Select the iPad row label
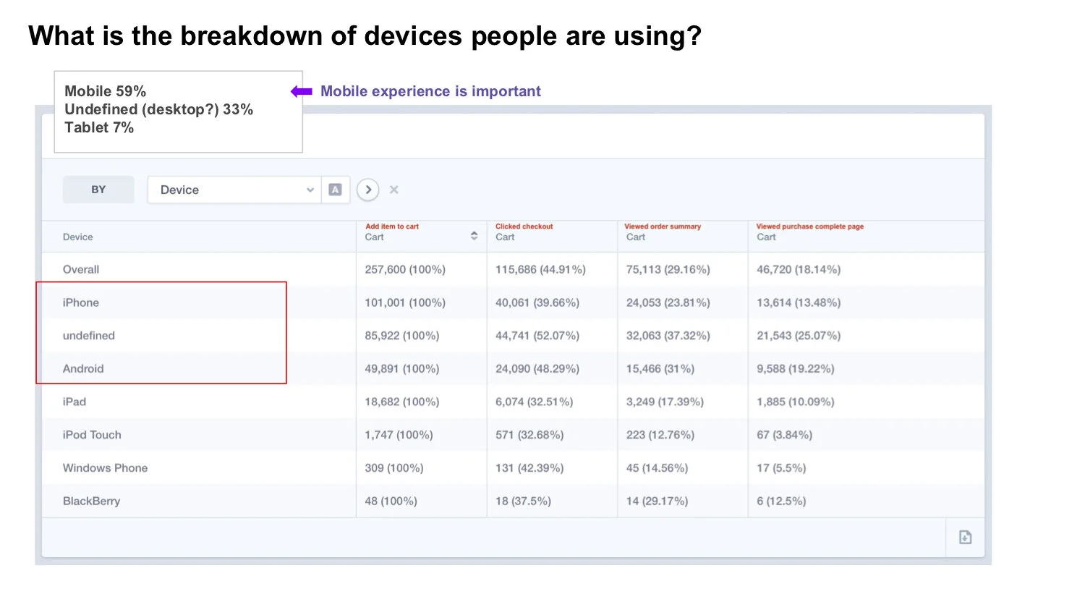The height and width of the screenshot is (610, 1085). point(75,402)
